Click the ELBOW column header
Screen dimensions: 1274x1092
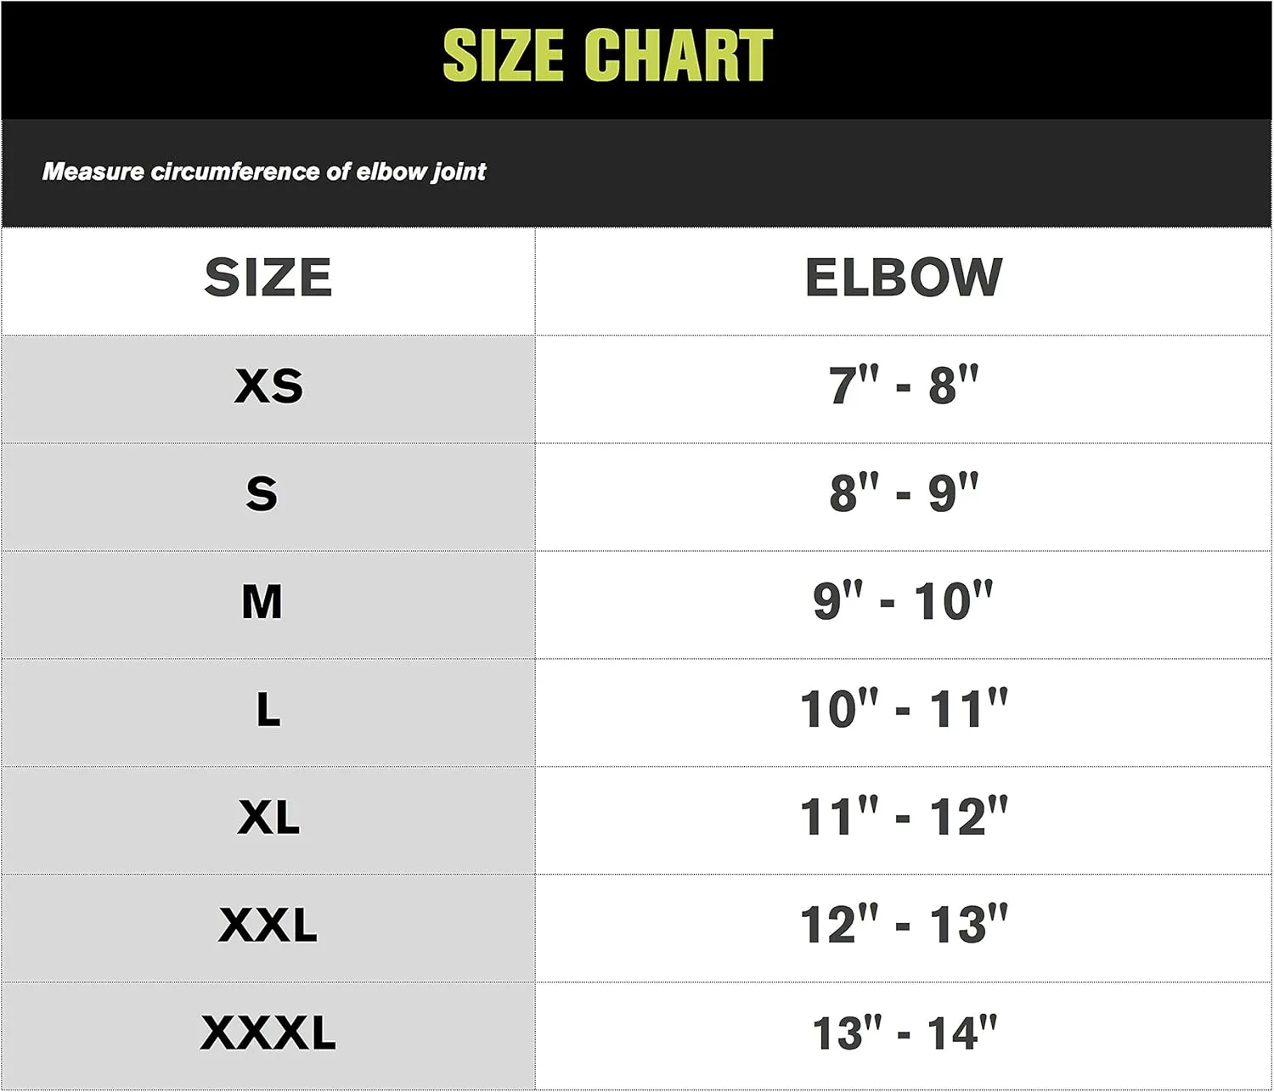point(904,278)
